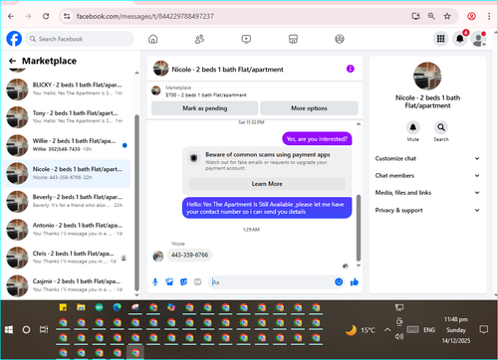This screenshot has height=360, width=498.
Task: Open Groups icon in top navigation
Action: click(x=340, y=39)
